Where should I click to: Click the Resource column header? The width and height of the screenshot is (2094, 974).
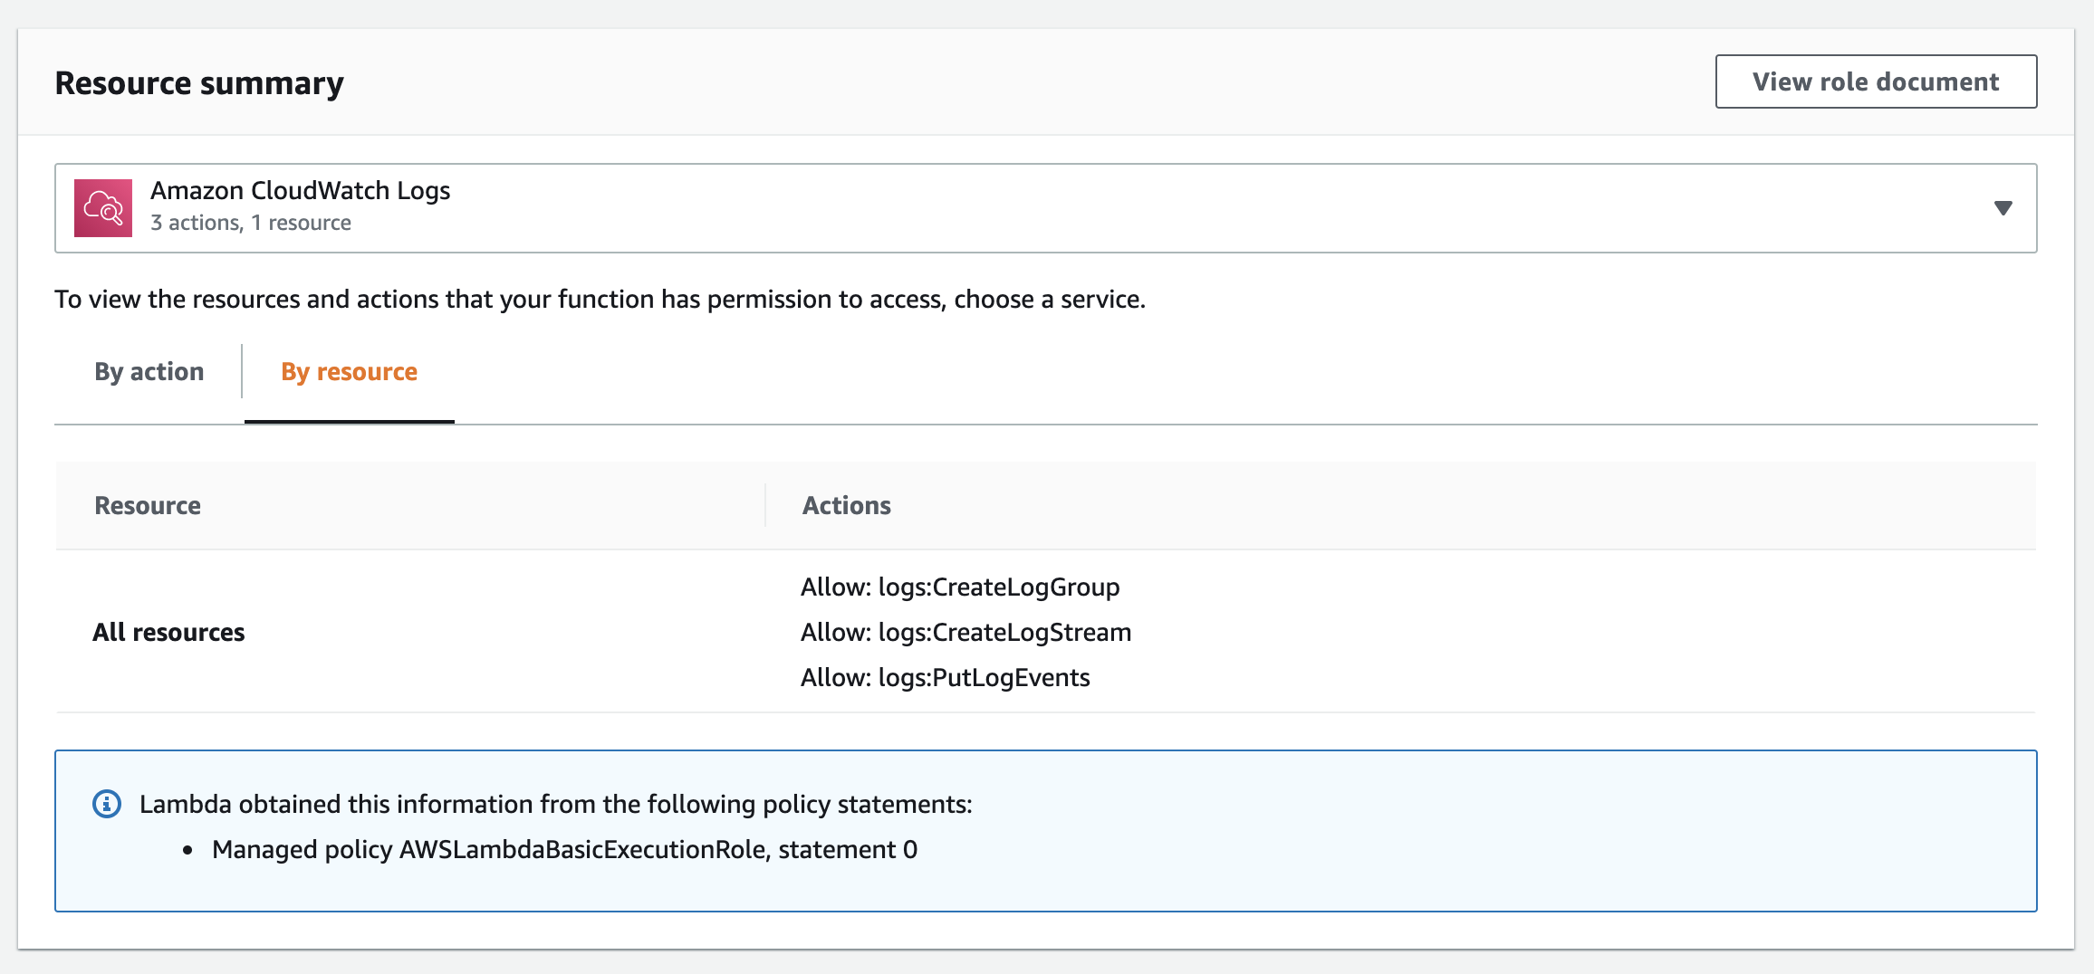click(x=148, y=505)
